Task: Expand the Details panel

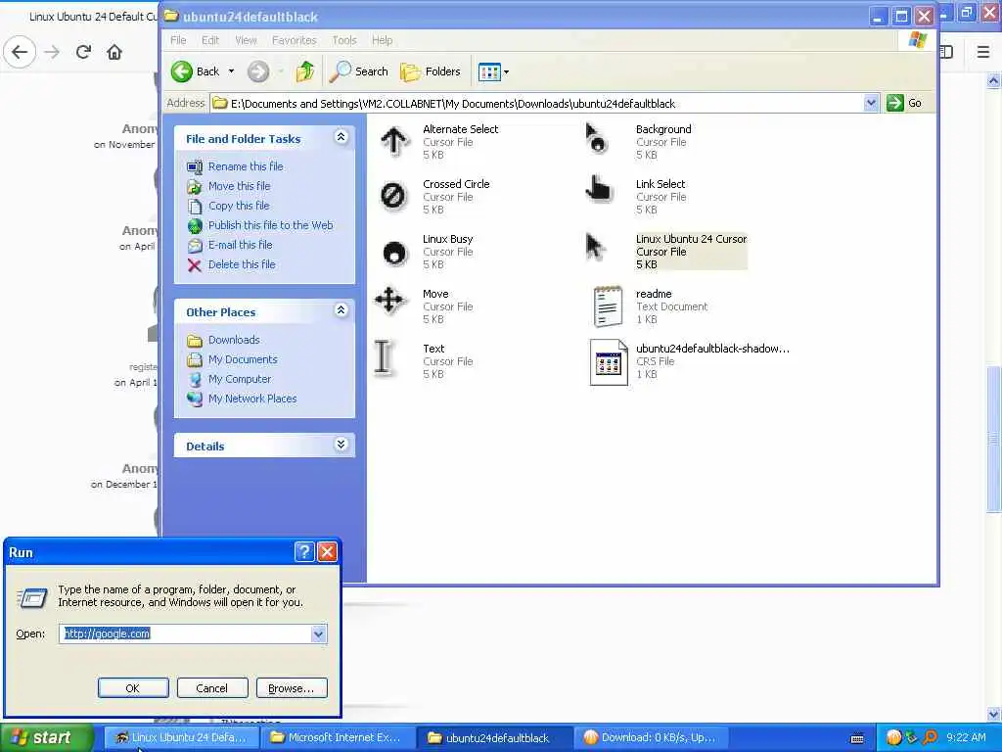Action: pyautogui.click(x=342, y=445)
